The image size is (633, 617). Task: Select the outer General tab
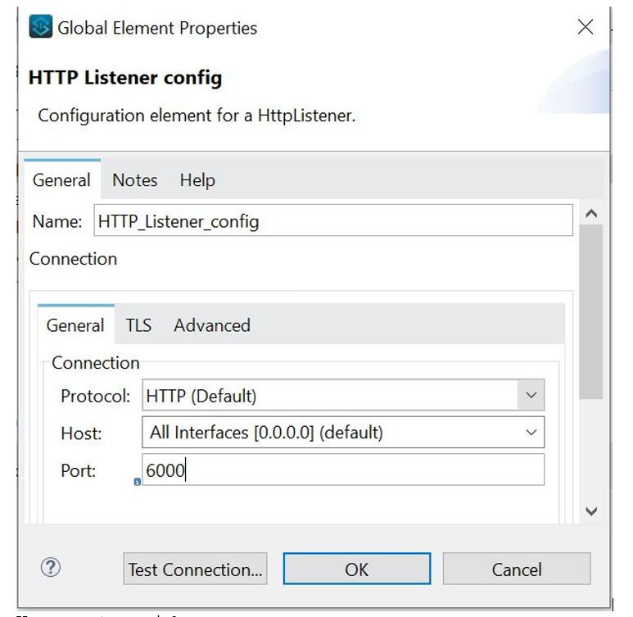[x=61, y=180]
